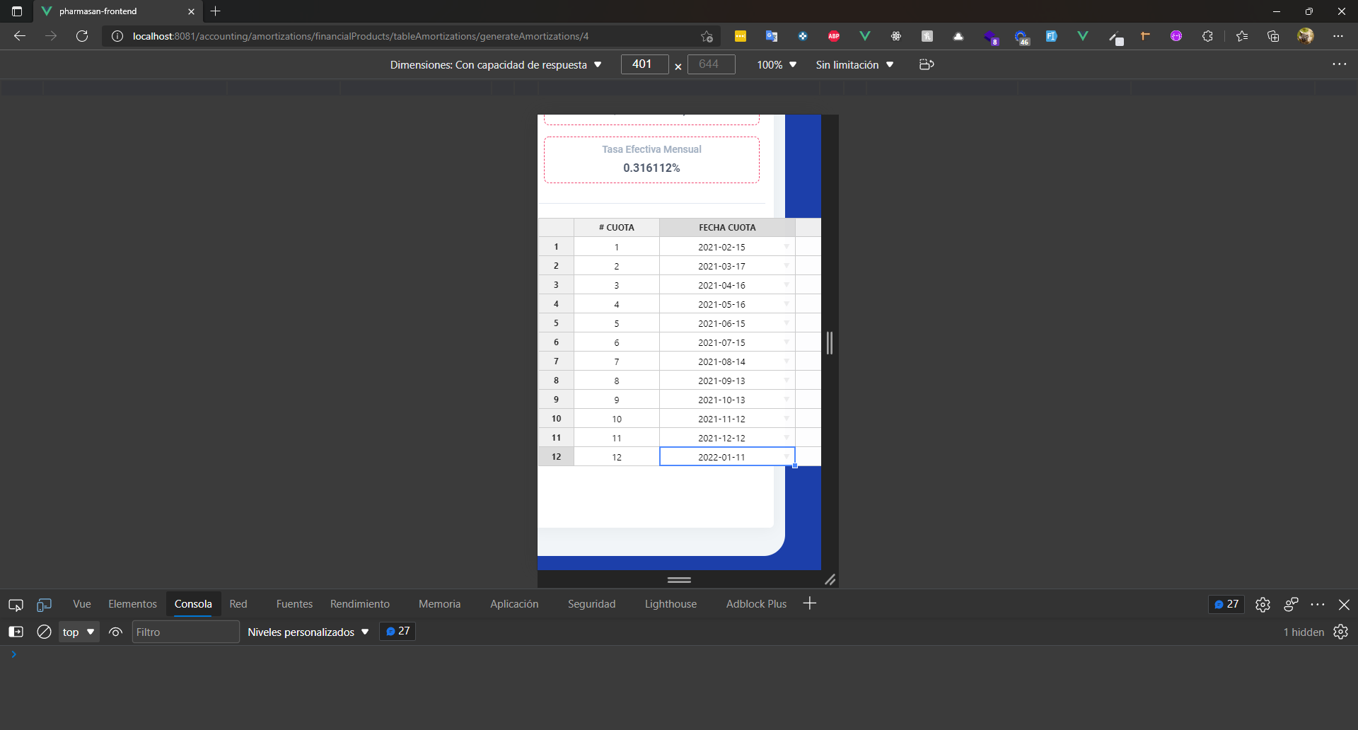Show the console sidebar
This screenshot has height=730, width=1358.
click(x=16, y=632)
